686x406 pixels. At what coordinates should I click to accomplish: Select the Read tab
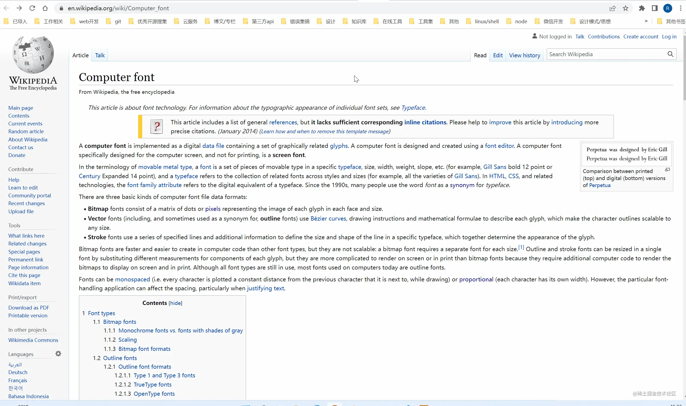480,55
